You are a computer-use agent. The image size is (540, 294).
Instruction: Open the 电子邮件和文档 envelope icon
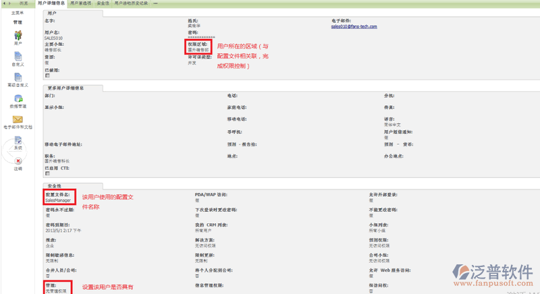(x=18, y=120)
